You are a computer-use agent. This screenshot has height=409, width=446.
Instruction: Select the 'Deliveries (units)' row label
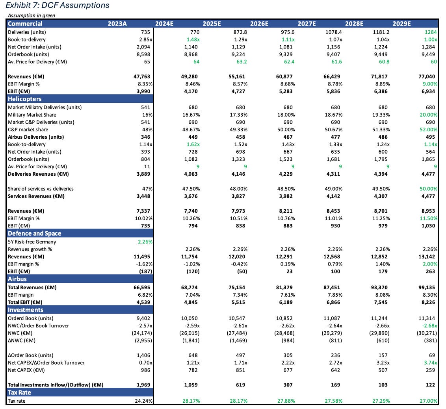click(x=27, y=32)
